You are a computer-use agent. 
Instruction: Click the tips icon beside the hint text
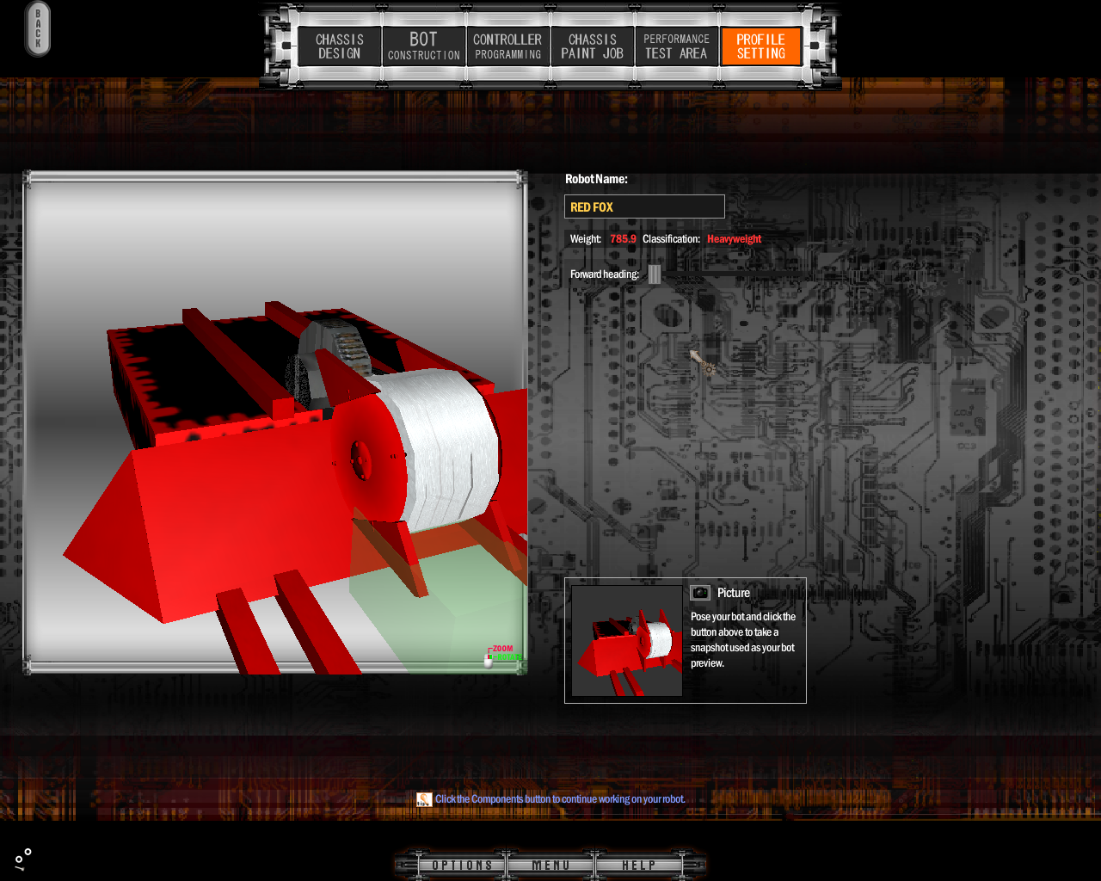424,799
